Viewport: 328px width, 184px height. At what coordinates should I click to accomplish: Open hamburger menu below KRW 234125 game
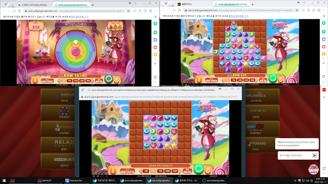94,176
